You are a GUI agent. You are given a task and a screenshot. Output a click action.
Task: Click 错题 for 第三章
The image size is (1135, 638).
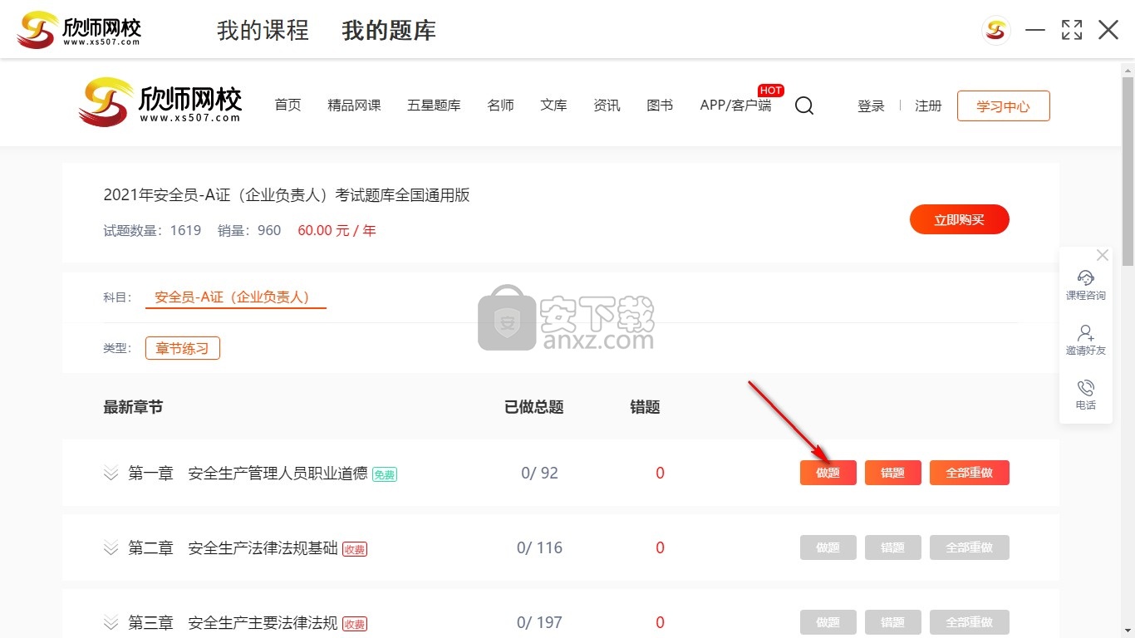tap(892, 622)
